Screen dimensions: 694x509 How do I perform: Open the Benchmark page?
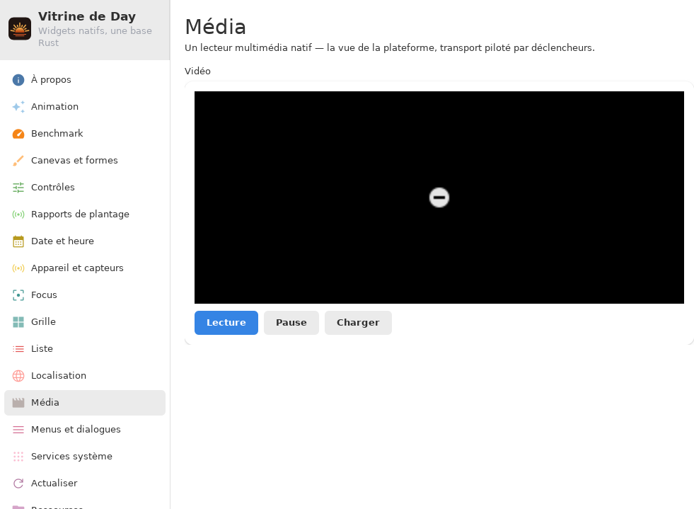[84, 134]
